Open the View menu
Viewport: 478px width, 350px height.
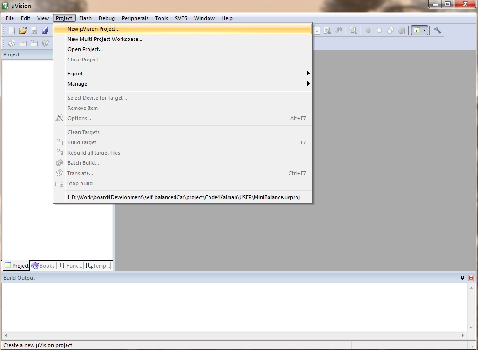click(x=43, y=18)
